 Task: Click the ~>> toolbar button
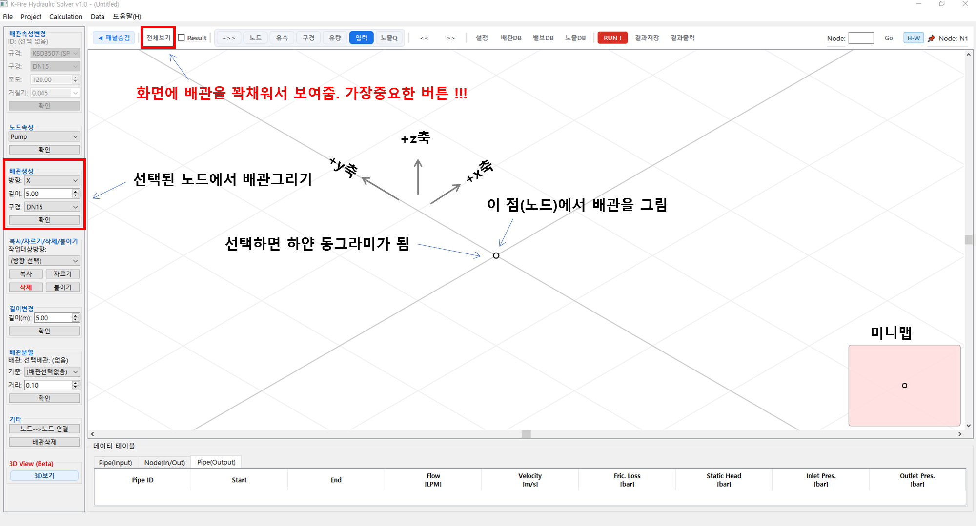228,38
